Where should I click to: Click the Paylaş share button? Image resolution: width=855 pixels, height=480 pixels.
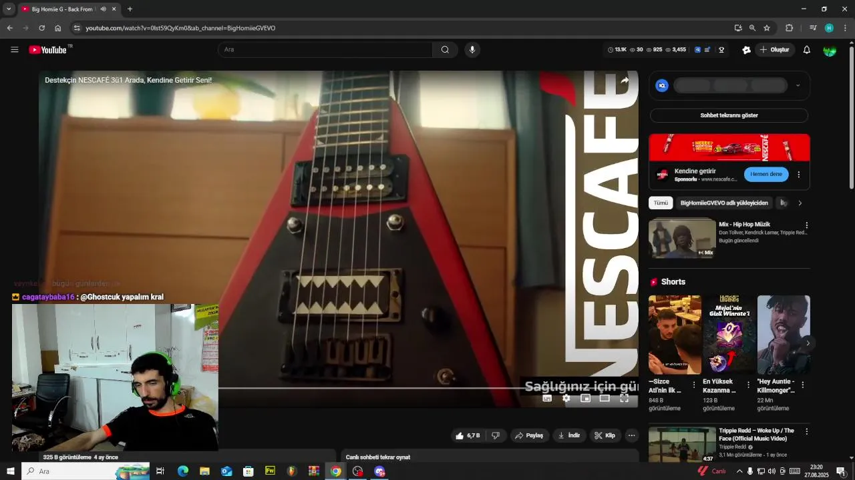tap(529, 435)
